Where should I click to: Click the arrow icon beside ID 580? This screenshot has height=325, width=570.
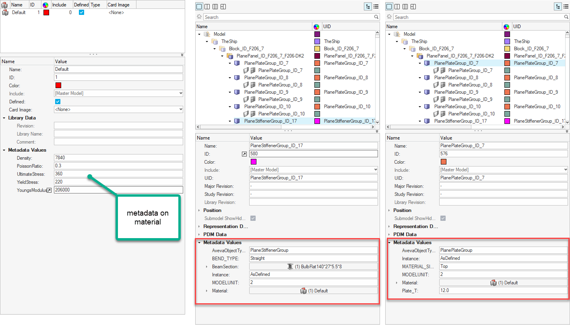tap(245, 154)
